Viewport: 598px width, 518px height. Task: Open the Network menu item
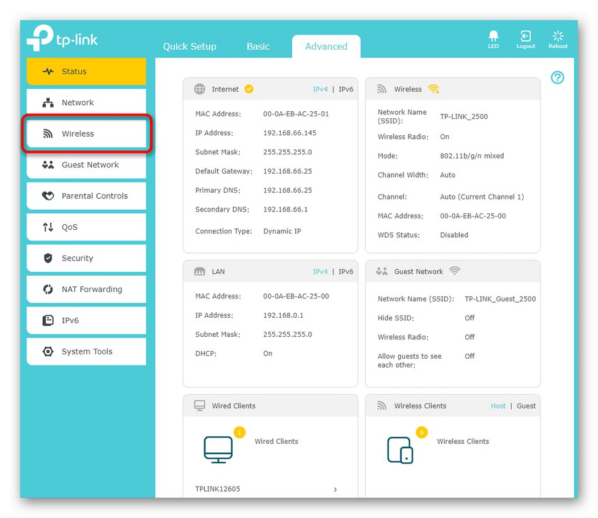pyautogui.click(x=86, y=103)
